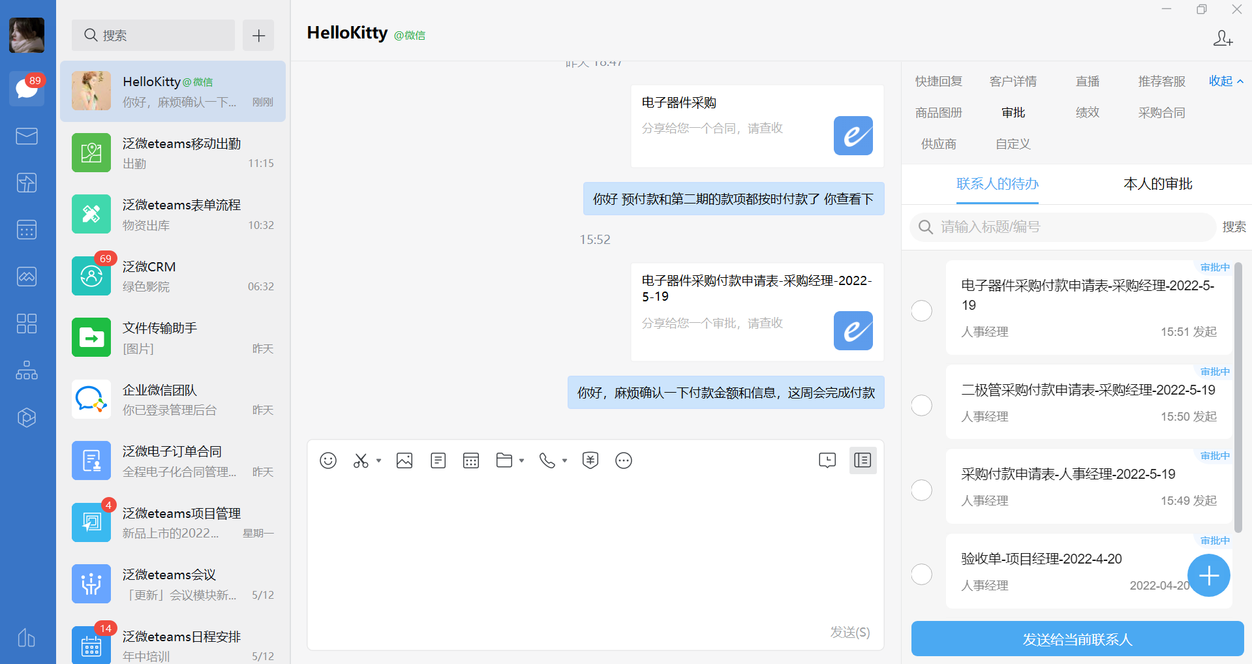The image size is (1252, 664).
Task: Click the plus button beside search box
Action: [x=258, y=35]
